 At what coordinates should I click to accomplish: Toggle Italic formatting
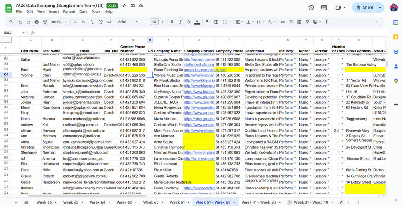pyautogui.click(x=180, y=22)
